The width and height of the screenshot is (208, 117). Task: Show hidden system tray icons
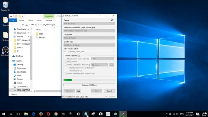point(166,114)
